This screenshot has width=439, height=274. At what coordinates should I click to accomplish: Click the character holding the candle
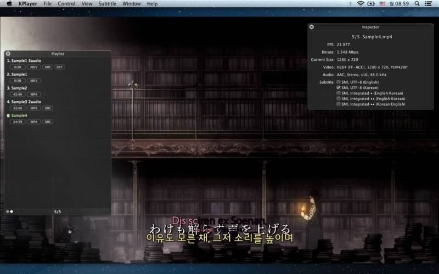click(312, 220)
